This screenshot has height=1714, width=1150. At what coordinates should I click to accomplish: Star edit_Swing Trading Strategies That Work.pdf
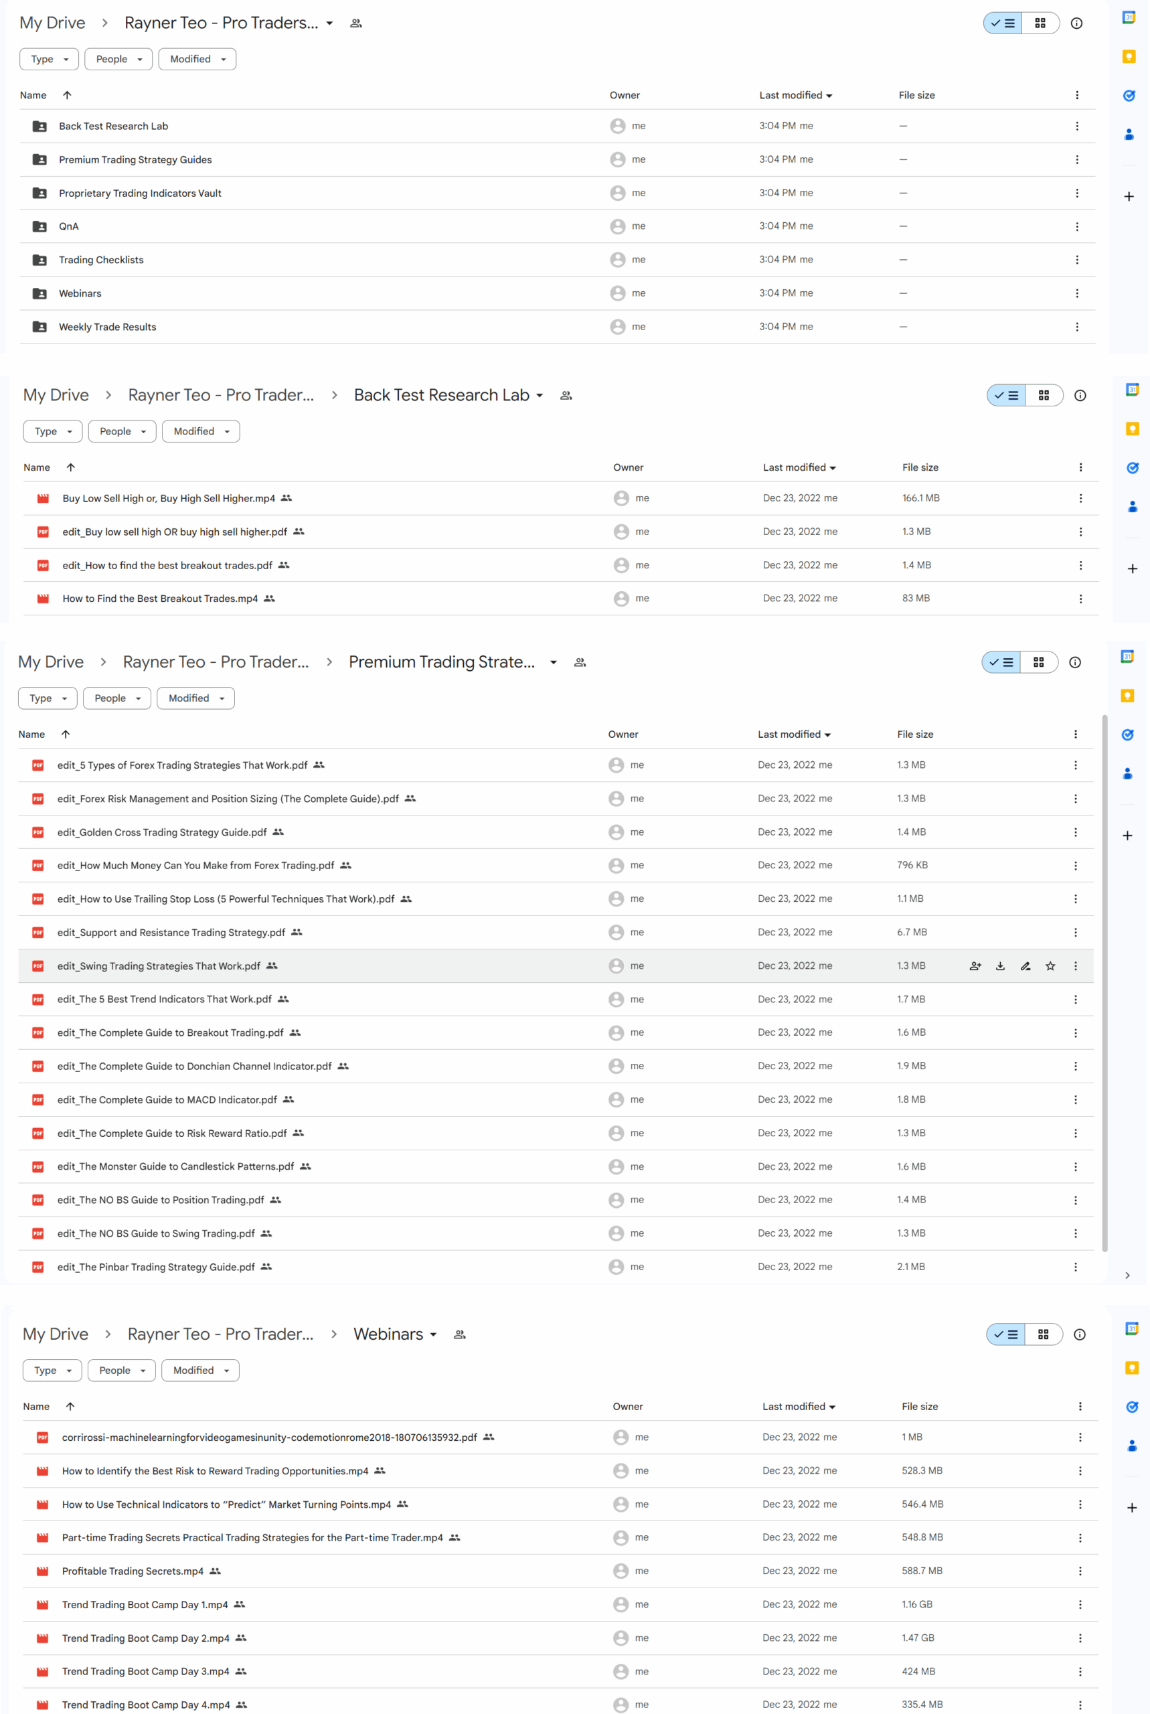(1050, 966)
